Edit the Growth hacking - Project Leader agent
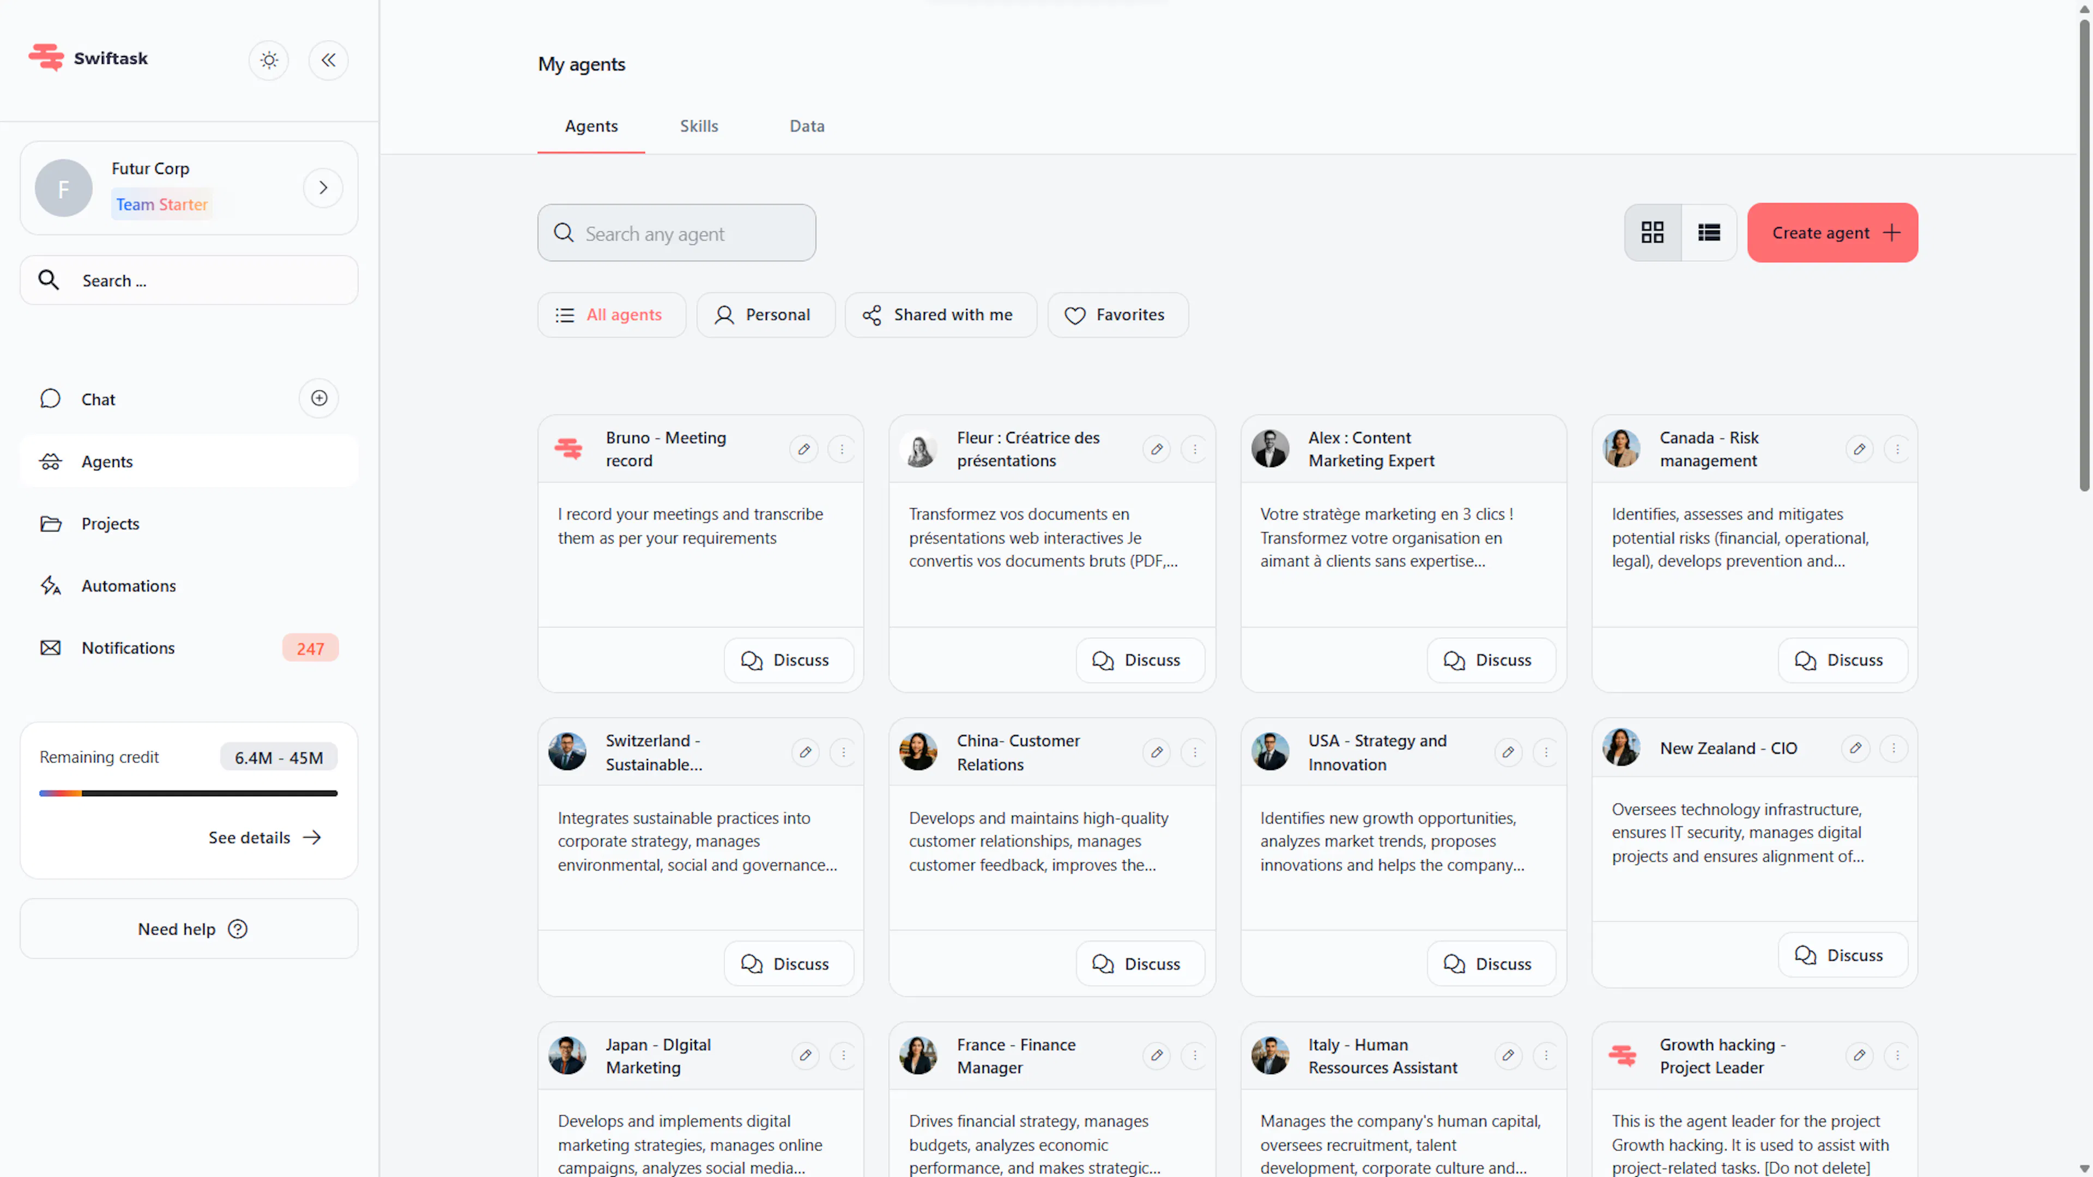The width and height of the screenshot is (2093, 1177). coord(1859,1056)
